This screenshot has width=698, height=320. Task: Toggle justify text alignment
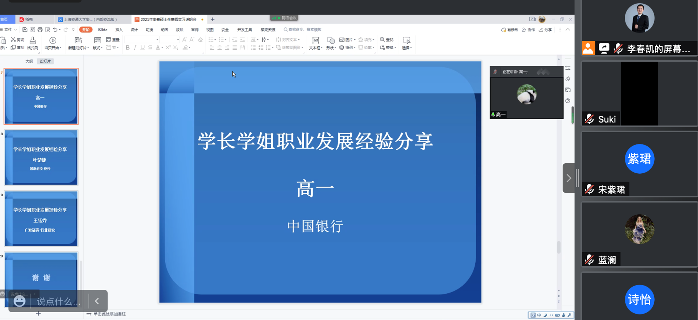pos(235,47)
